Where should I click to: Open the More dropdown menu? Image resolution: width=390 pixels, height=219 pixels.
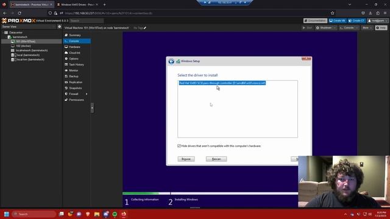[367, 28]
